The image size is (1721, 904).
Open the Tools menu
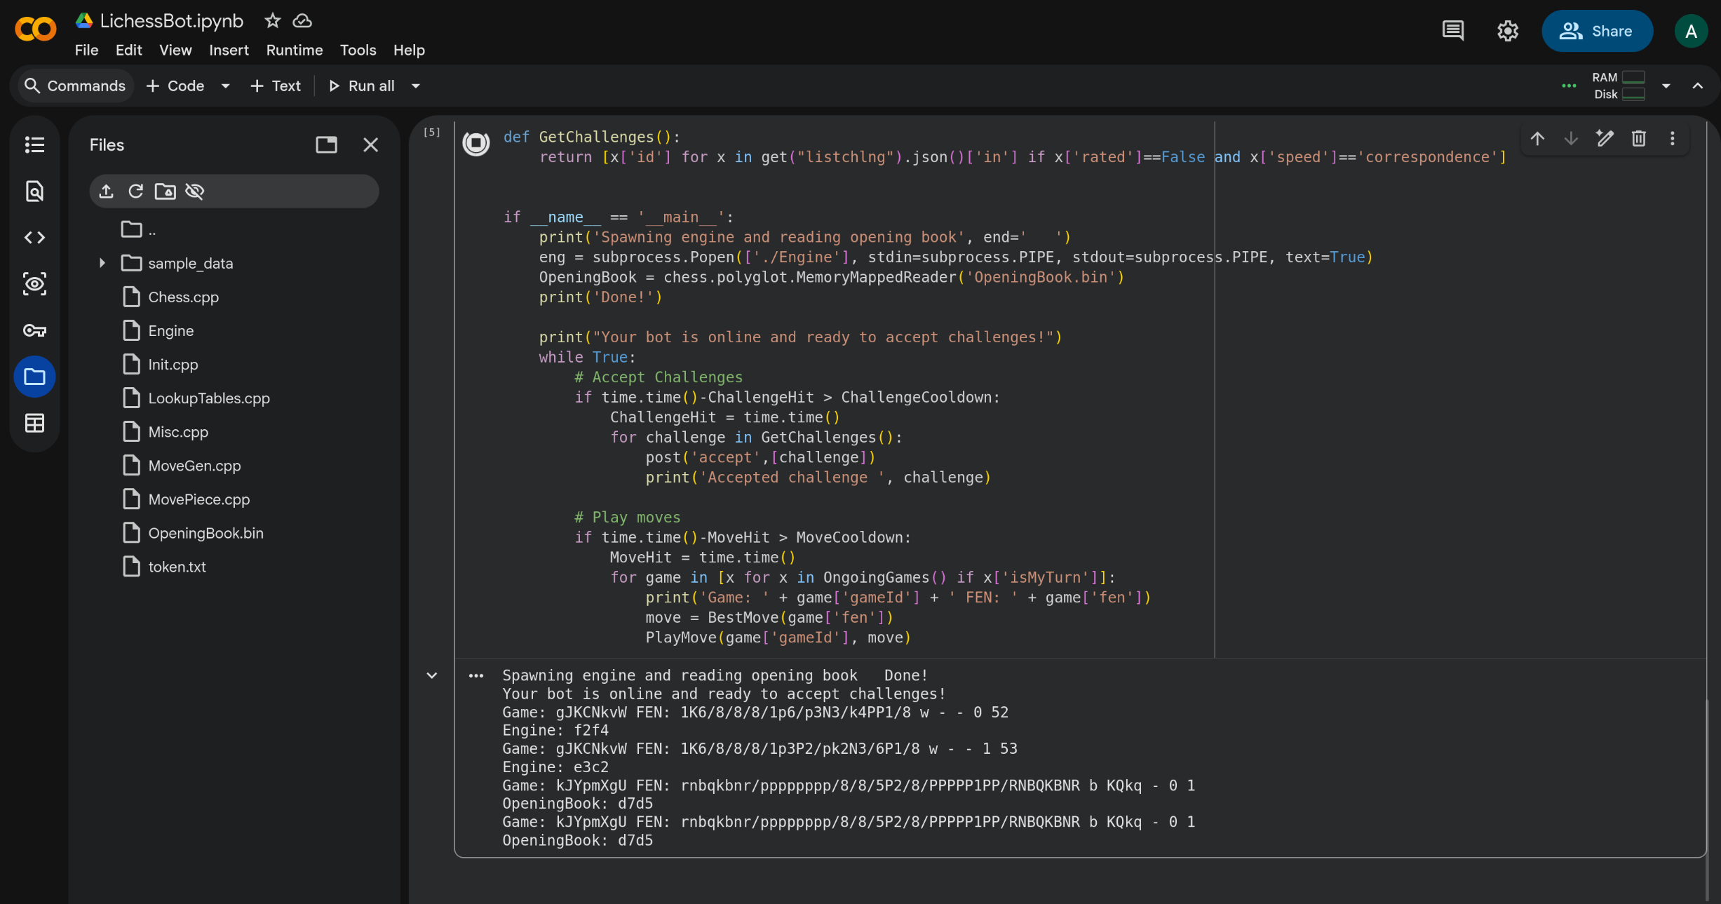[358, 50]
